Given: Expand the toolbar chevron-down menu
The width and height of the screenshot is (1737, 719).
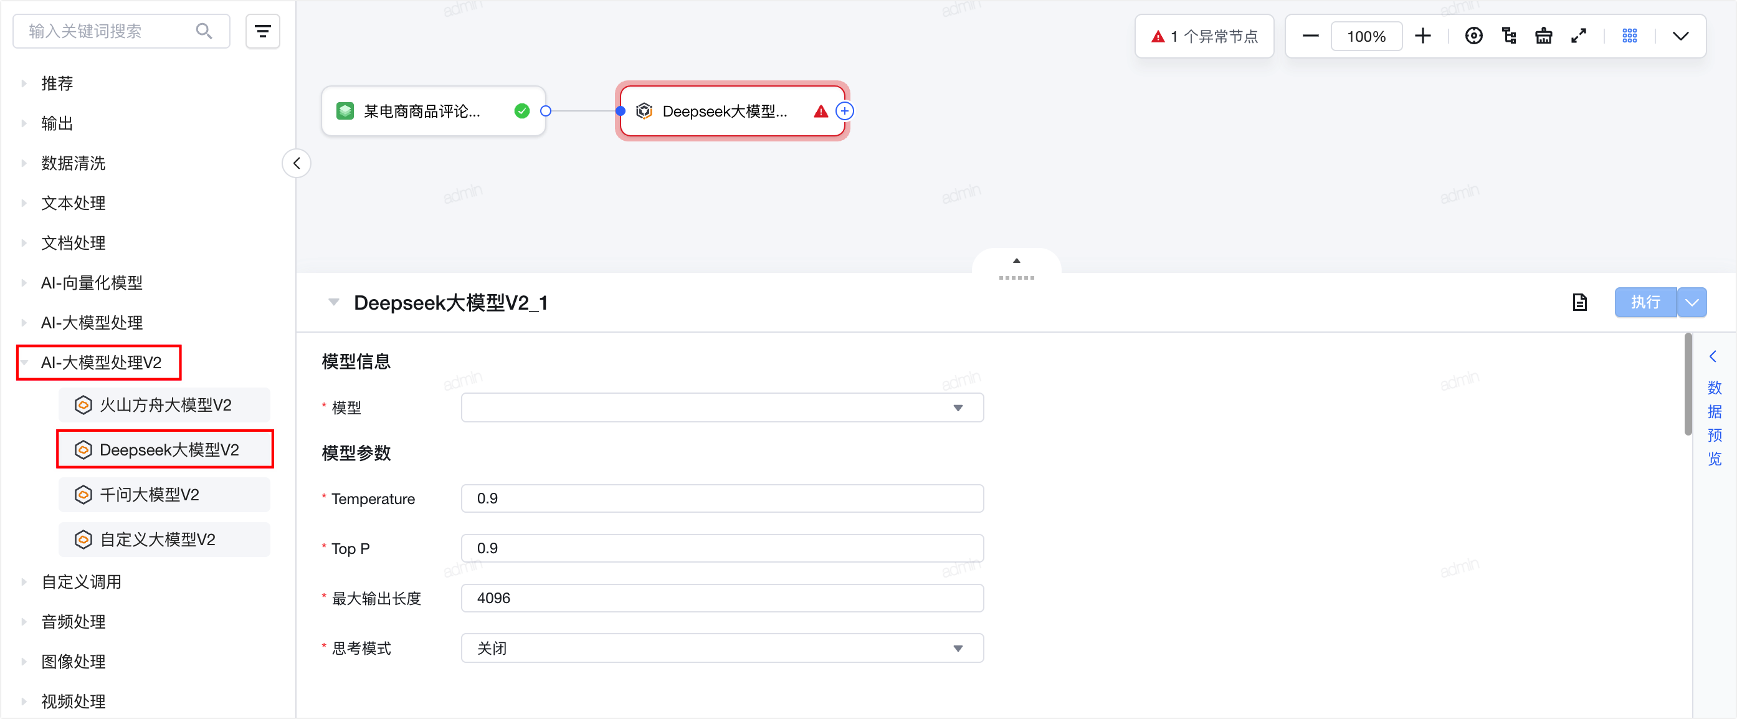Looking at the screenshot, I should [x=1680, y=36].
